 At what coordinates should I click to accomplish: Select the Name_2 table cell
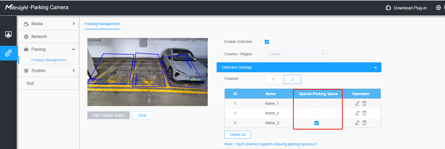(272, 113)
